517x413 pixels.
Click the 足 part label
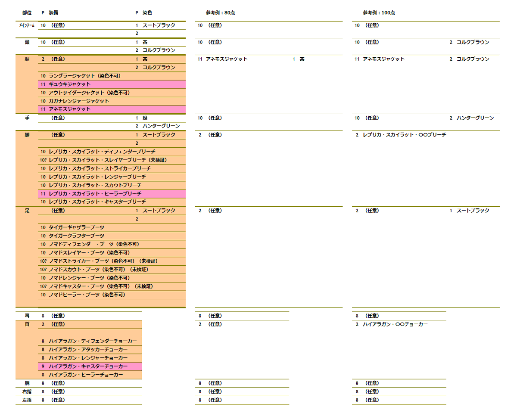click(x=27, y=211)
